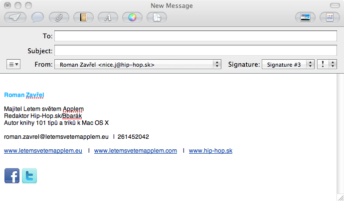Show the Stationery pane
The height and width of the screenshot is (201, 344).
330,17
